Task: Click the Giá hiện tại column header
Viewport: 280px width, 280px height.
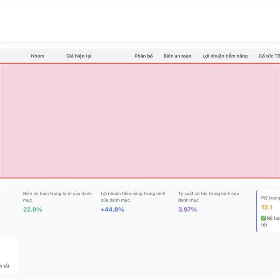Action: 79,56
